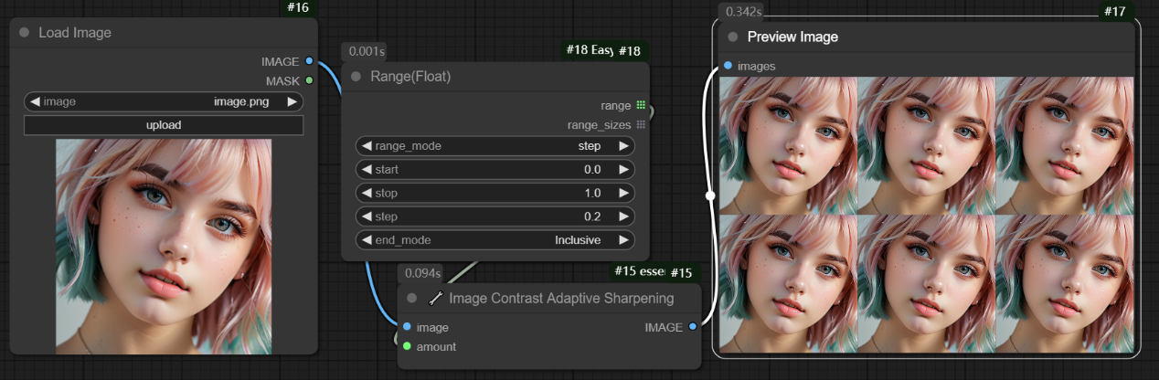Click the wrench icon on Image Contrast Adaptive Sharpening
This screenshot has height=380, width=1159.
[x=435, y=298]
